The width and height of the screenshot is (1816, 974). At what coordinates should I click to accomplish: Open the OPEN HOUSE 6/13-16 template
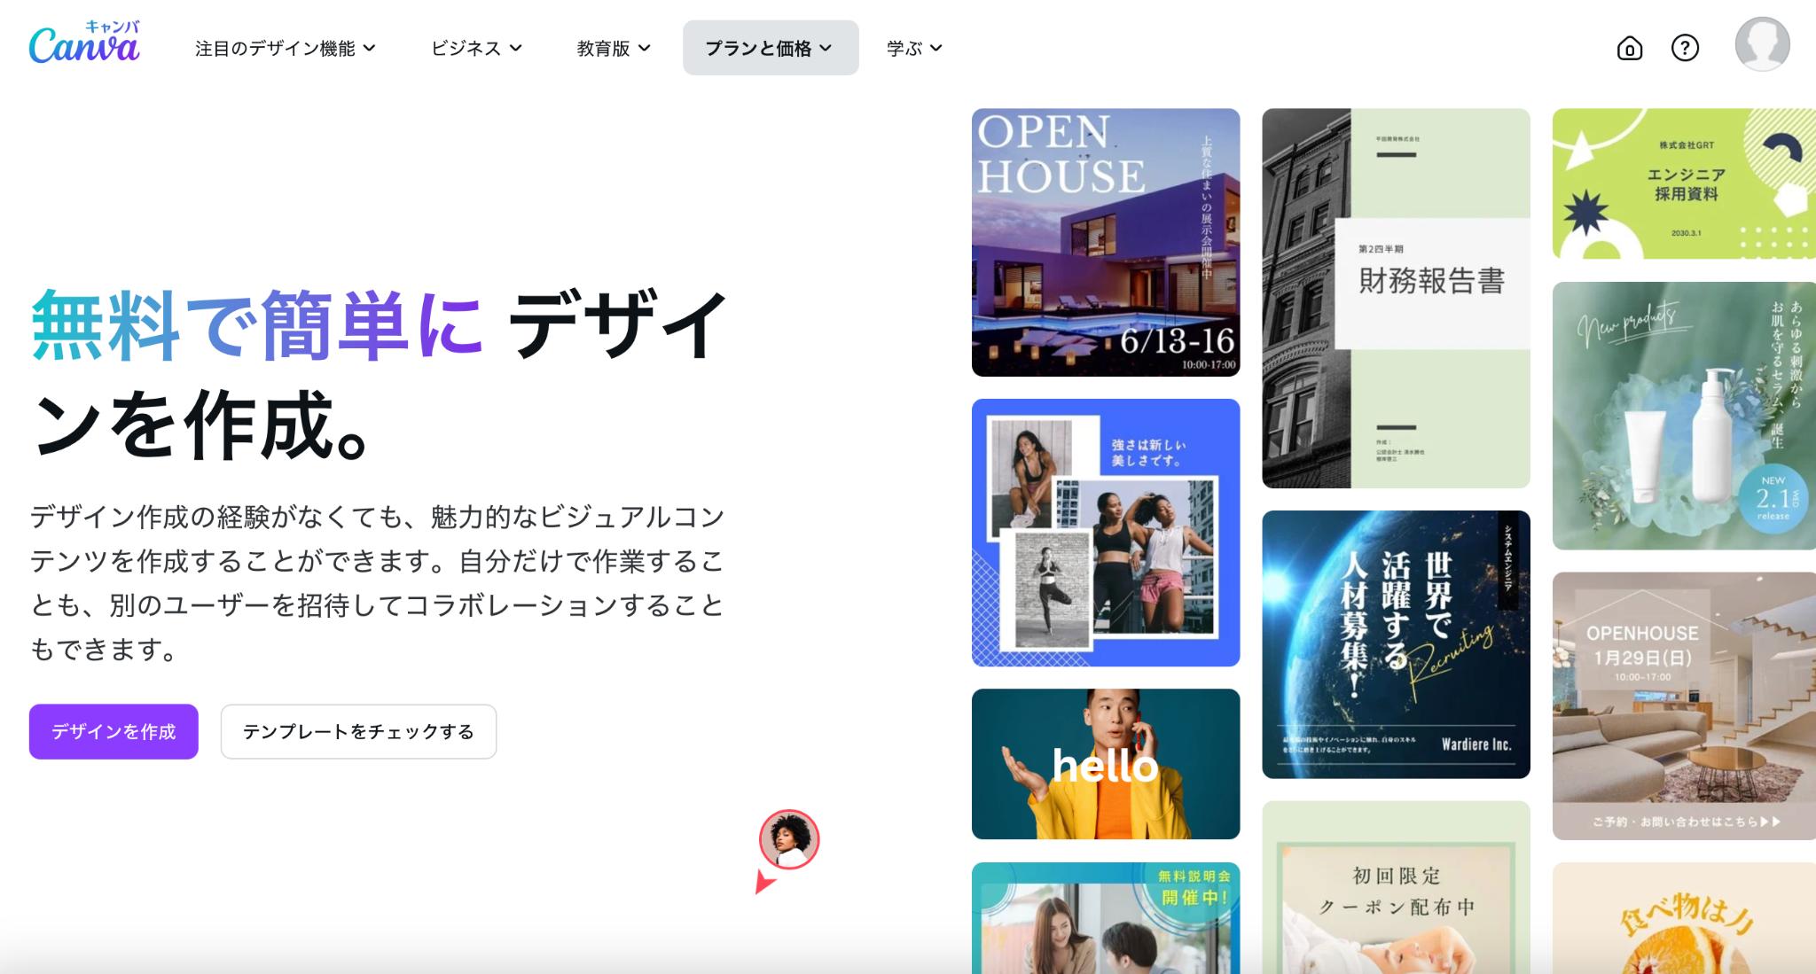[1106, 243]
